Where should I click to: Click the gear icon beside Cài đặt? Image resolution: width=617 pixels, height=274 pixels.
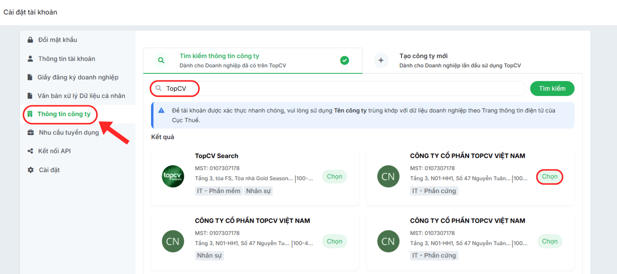[31, 170]
